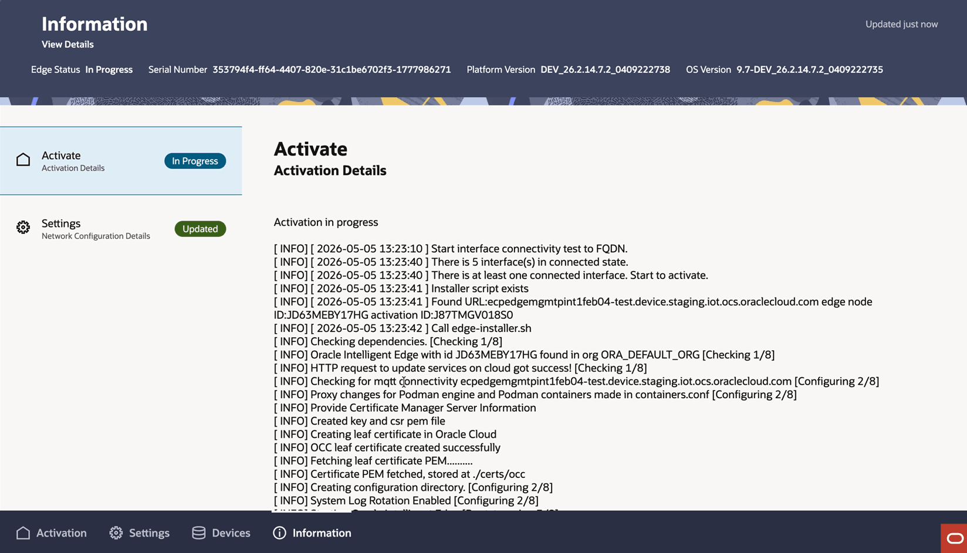967x553 pixels.
Task: Open the Activation tab in bottom navigation
Action: coord(52,532)
